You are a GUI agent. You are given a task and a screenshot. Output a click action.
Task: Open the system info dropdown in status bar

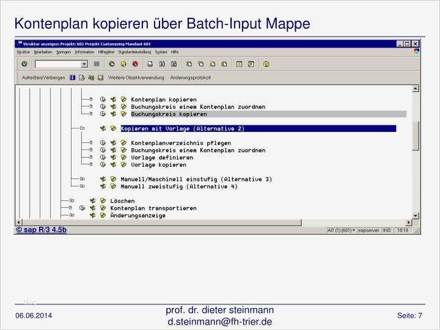(x=354, y=230)
